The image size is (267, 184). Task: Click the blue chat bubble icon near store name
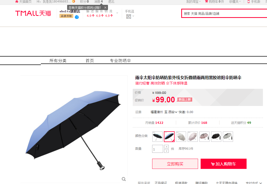point(77,17)
